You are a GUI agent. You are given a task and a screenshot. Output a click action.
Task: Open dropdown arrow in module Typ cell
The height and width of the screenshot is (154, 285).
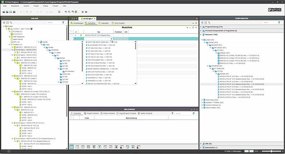tap(112, 39)
